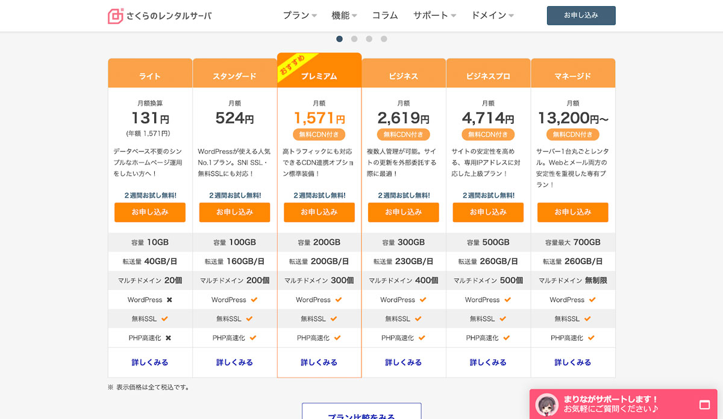
Task: Click the 表示価格は全て税込です note
Action: coord(148,387)
